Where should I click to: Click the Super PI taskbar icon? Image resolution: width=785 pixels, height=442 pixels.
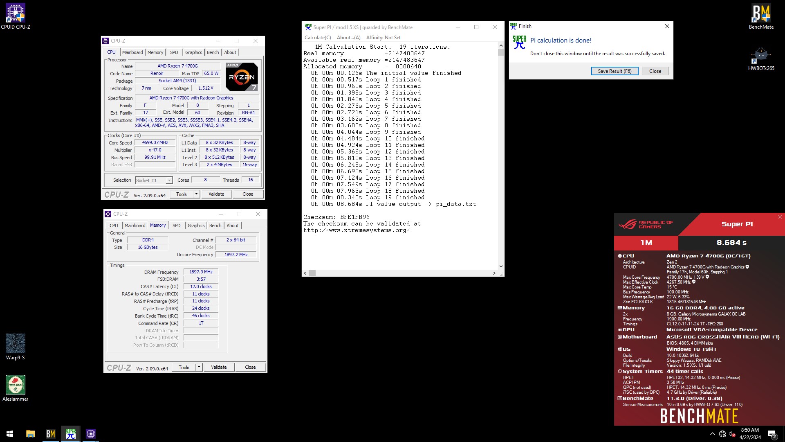point(70,434)
